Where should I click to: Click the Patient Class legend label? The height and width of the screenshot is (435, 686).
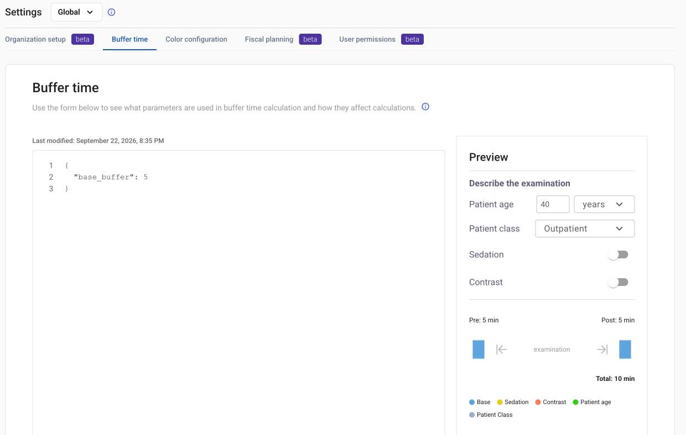tap(495, 415)
